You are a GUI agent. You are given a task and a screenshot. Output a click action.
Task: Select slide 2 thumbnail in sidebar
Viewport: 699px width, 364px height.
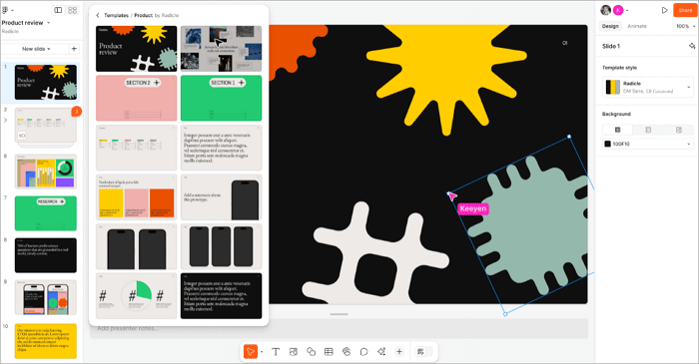46,125
